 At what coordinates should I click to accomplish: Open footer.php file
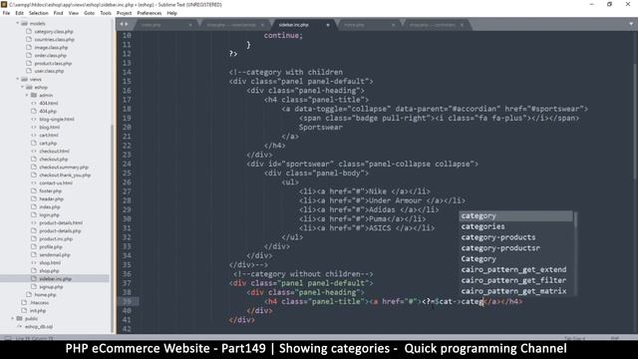[x=51, y=190]
